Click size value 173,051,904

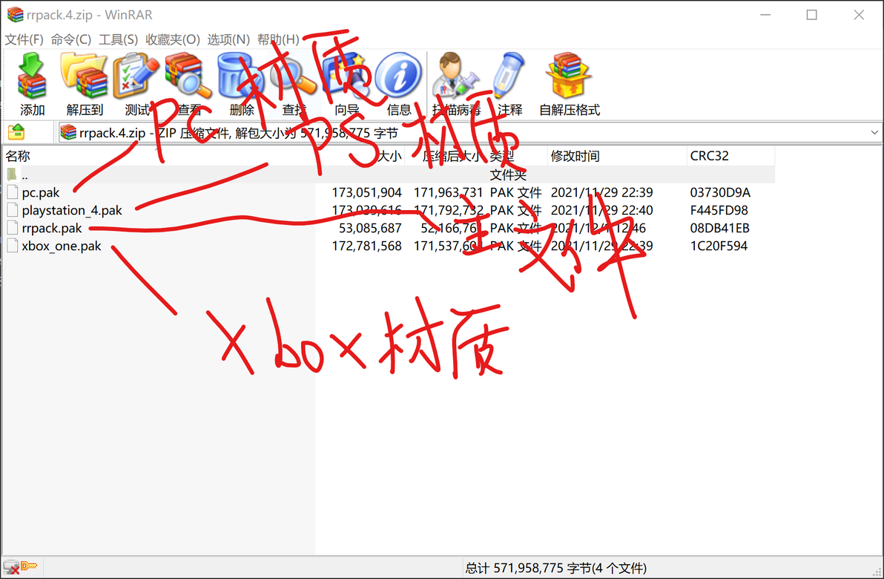coord(366,192)
